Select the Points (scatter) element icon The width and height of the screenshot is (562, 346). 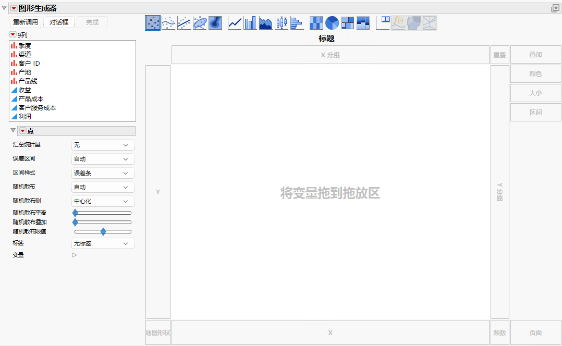[x=153, y=23]
